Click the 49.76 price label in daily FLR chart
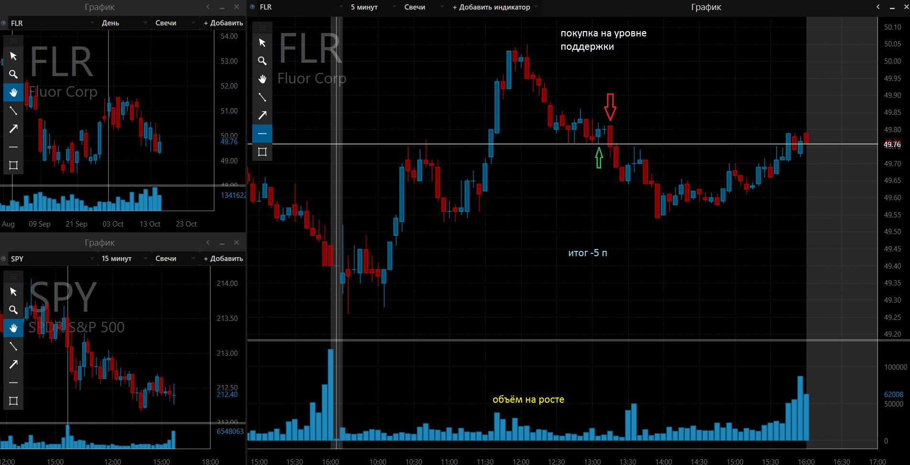 229,142
